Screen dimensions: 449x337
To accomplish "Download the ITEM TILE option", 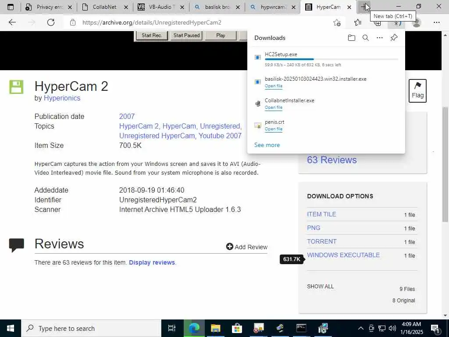I will [321, 214].
